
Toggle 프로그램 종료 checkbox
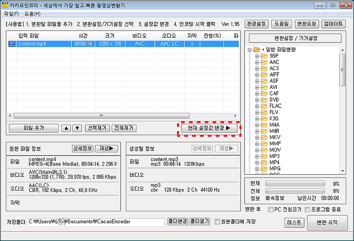(x=307, y=210)
